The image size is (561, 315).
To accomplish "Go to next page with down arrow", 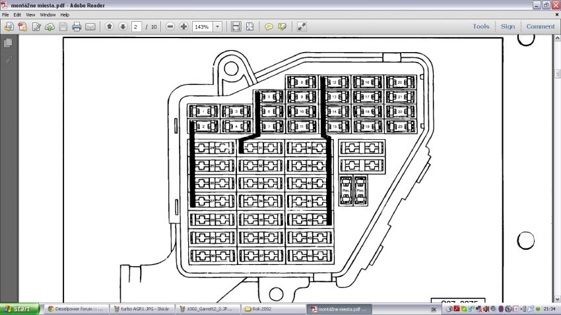I will pos(123,27).
